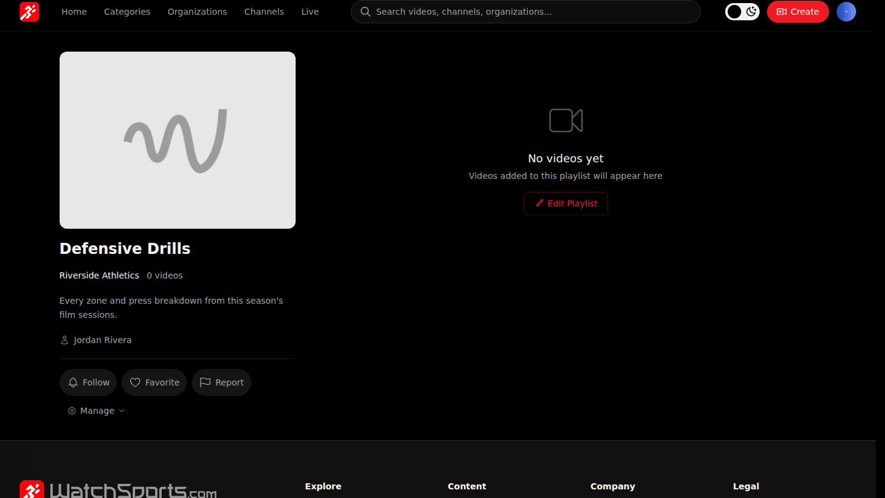Go to Organizations

[197, 12]
